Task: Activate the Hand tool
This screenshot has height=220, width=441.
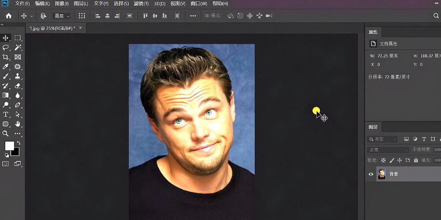Action: (x=18, y=124)
